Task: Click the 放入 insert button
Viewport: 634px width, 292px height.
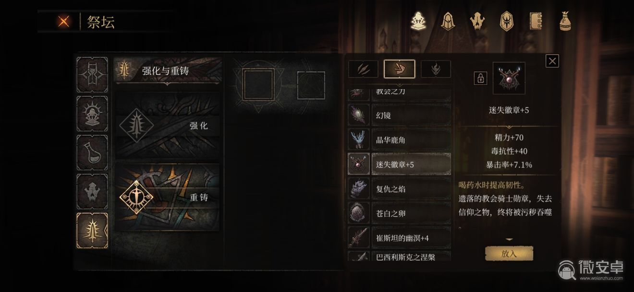Action: (x=509, y=254)
